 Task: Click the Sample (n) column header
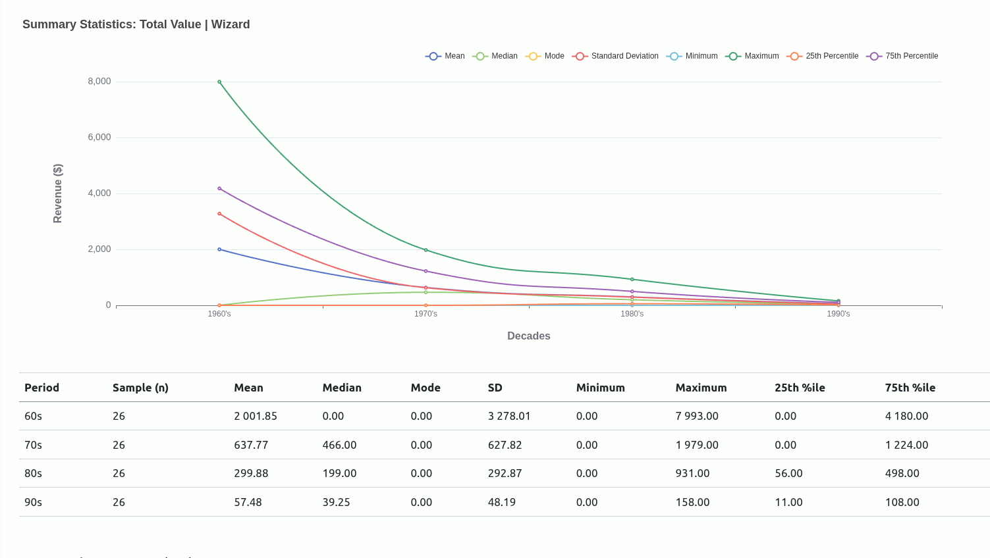coord(140,388)
